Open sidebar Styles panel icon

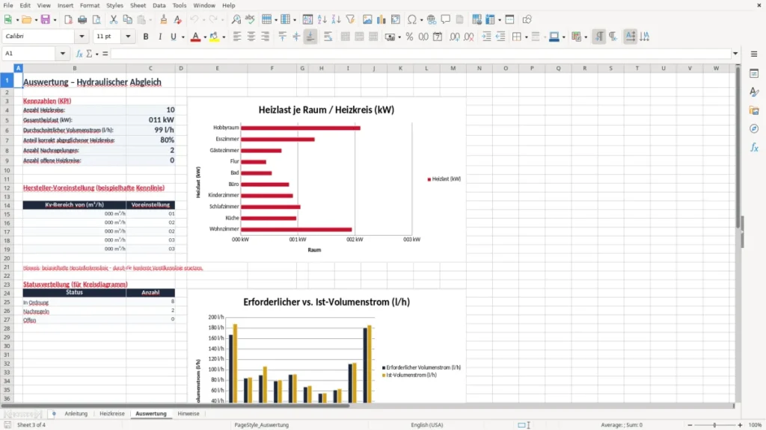[x=754, y=92]
